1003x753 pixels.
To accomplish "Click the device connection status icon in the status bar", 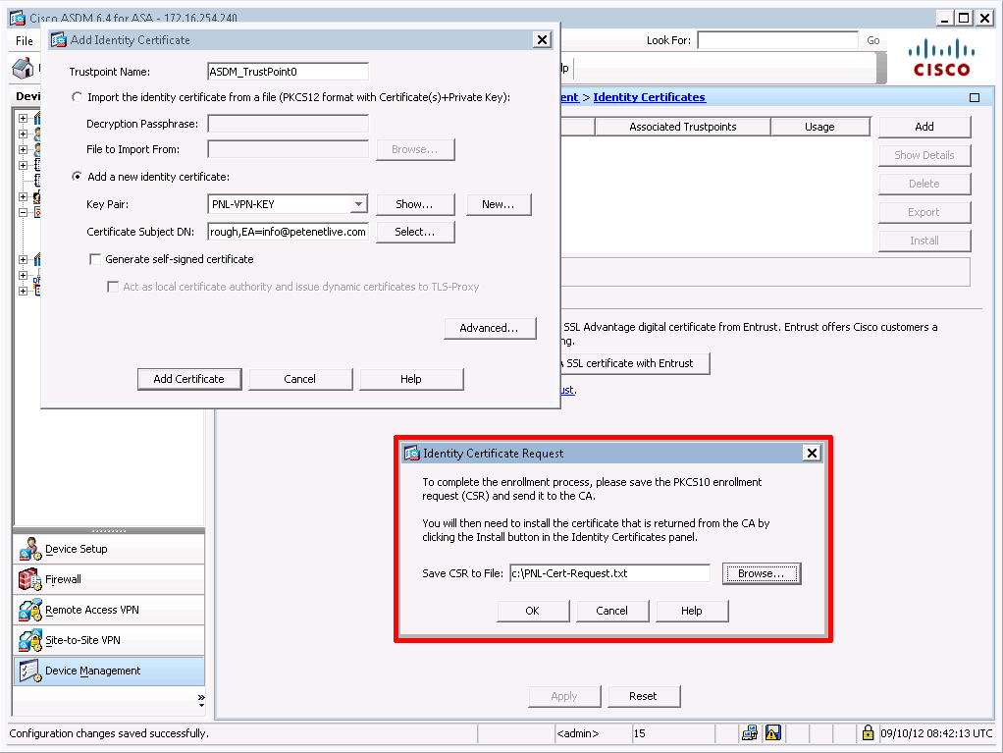I will 749,732.
